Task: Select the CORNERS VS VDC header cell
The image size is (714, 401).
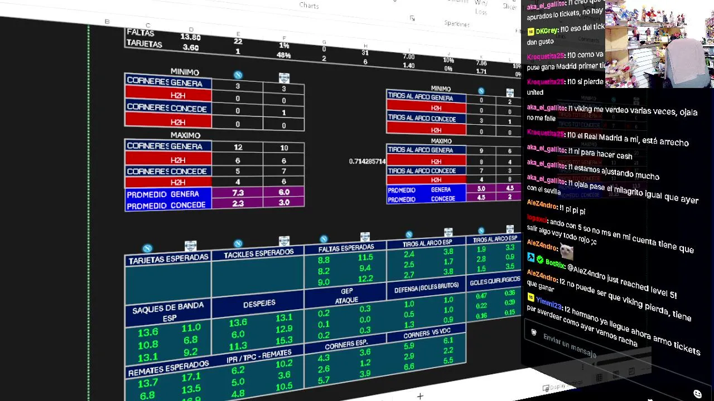Action: (x=427, y=334)
